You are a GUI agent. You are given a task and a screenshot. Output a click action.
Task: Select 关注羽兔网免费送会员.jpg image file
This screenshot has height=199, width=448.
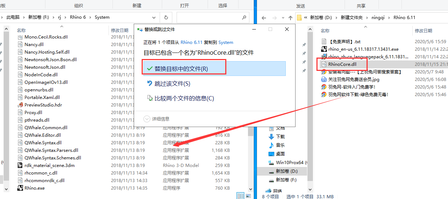point(354,79)
